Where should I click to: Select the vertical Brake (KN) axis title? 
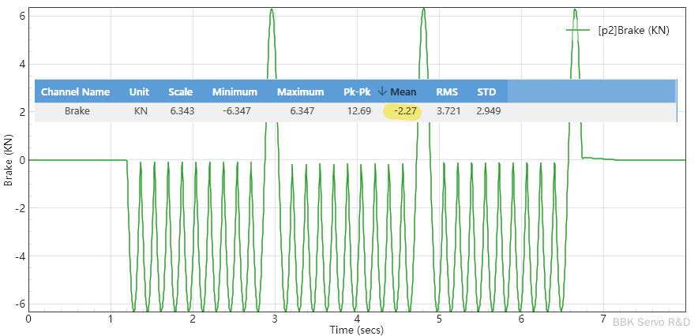[x=9, y=160]
